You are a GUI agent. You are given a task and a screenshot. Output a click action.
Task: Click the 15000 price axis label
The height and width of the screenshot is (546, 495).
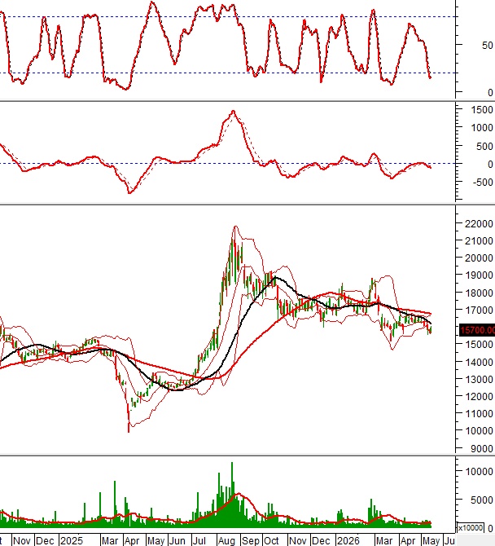(479, 345)
